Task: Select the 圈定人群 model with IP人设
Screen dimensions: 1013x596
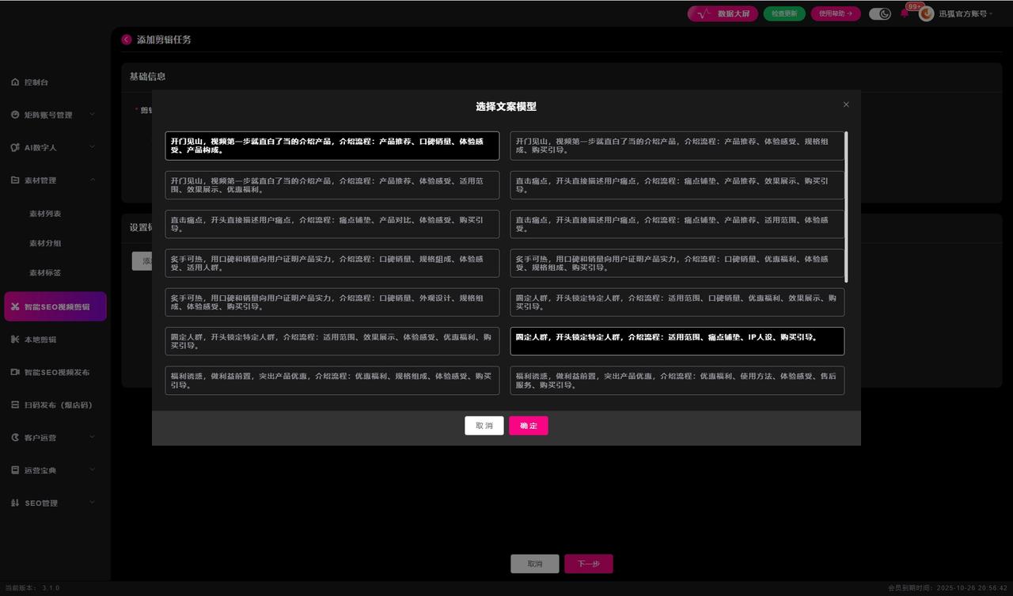Action: coord(677,341)
